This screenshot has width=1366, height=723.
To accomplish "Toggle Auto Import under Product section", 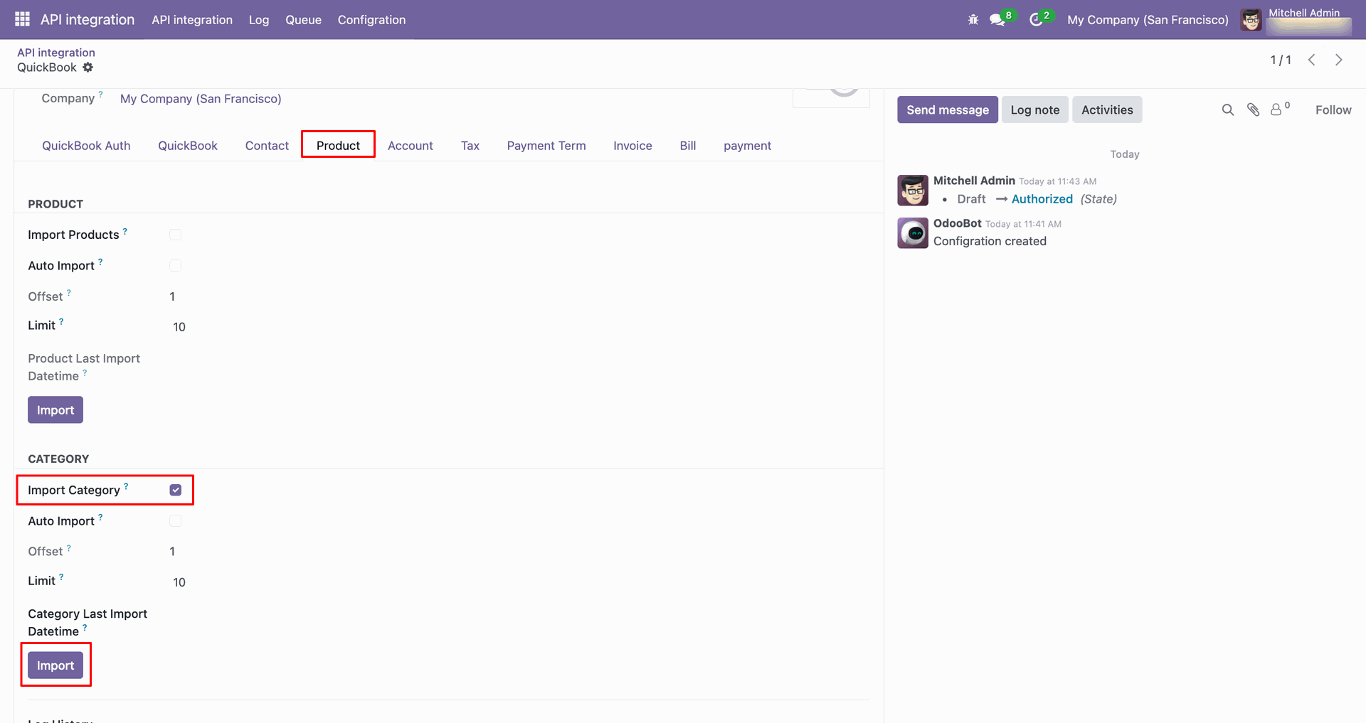I will (x=176, y=265).
